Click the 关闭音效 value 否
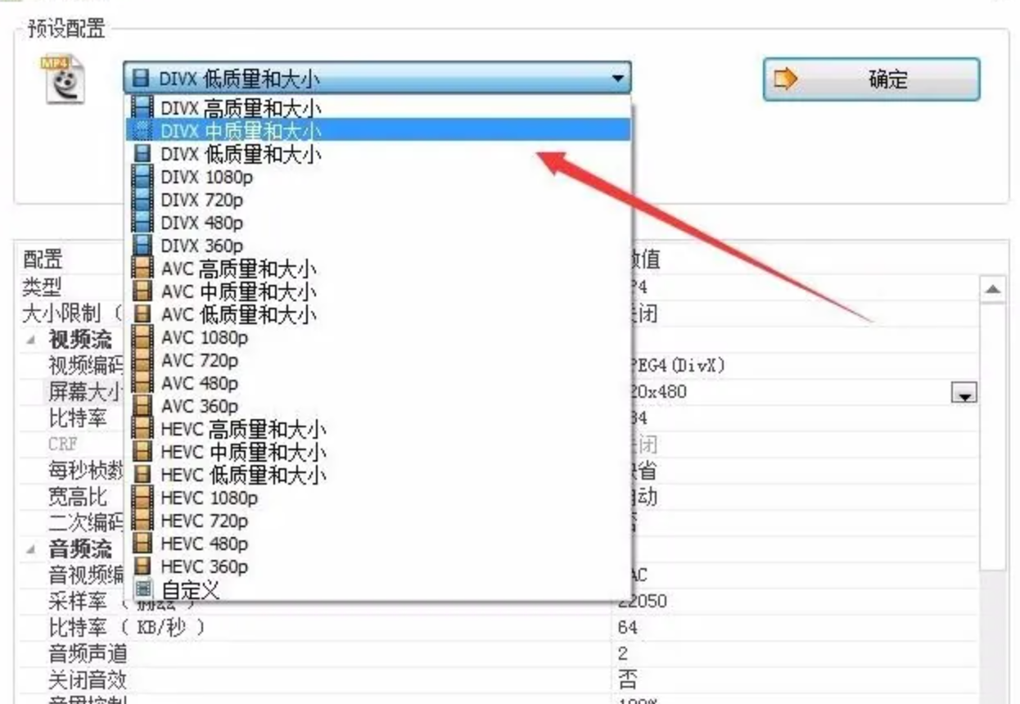Viewport: 1020px width, 704px height. (627, 679)
